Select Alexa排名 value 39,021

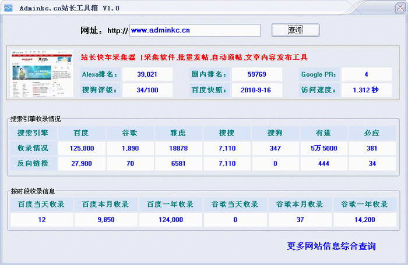147,74
